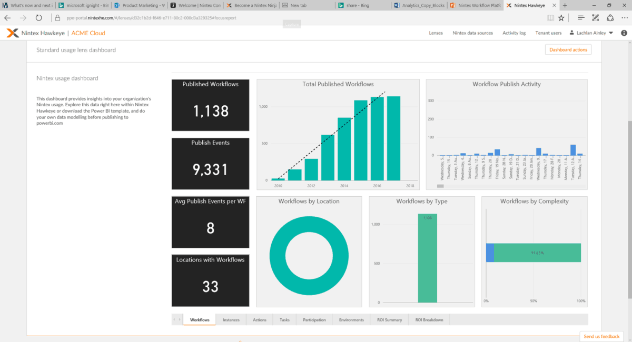This screenshot has width=632, height=342.
Task: Click Send us feedback button
Action: (x=601, y=336)
